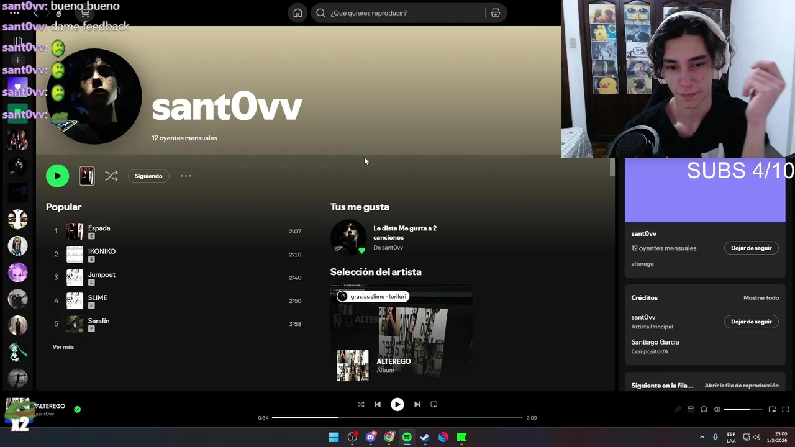
Task: Click the magnifying glass search icon
Action: pyautogui.click(x=320, y=13)
